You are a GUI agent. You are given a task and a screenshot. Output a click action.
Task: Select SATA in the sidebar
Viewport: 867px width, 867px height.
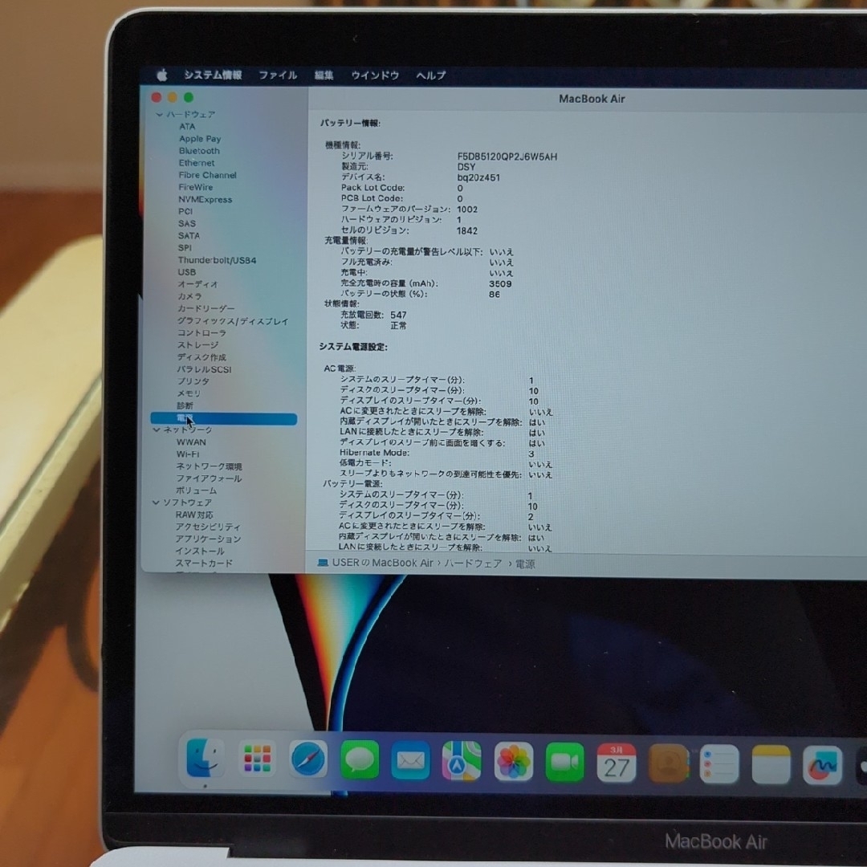tap(189, 236)
